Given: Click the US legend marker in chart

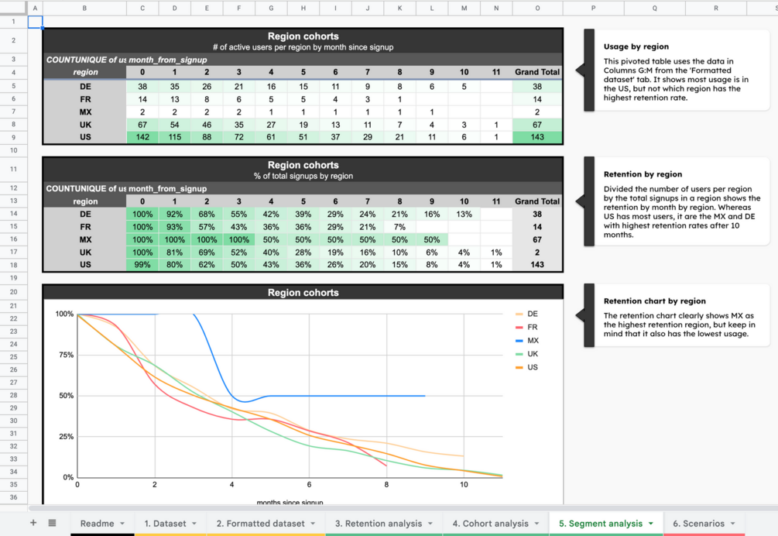Looking at the screenshot, I should tap(519, 367).
